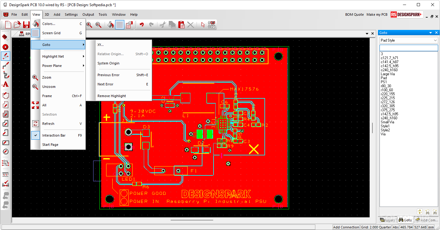Open the Tools menu
440x230 pixels.
pyautogui.click(x=103, y=14)
